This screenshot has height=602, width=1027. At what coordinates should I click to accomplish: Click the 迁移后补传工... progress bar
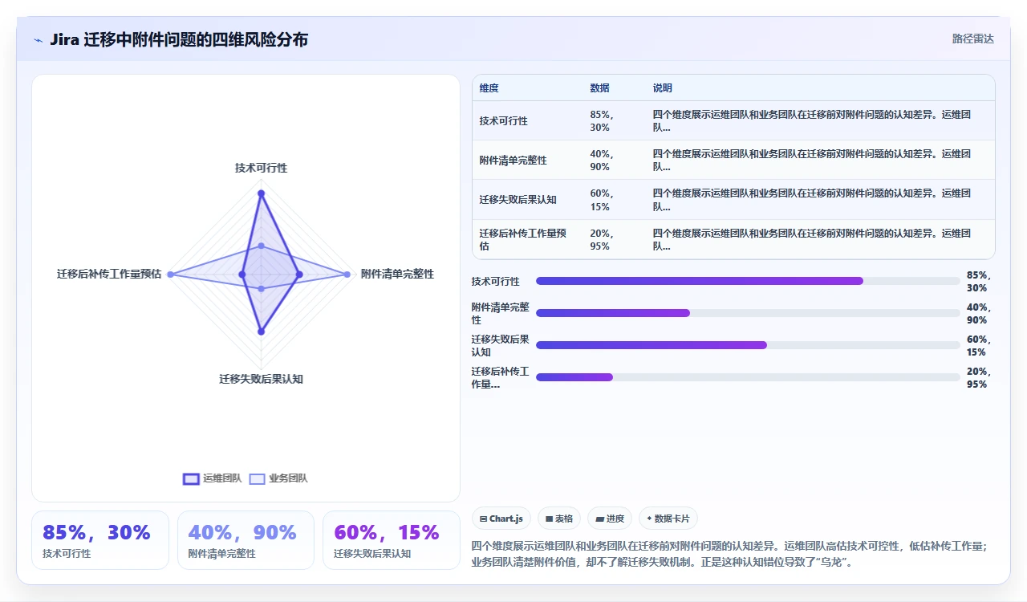(x=748, y=377)
